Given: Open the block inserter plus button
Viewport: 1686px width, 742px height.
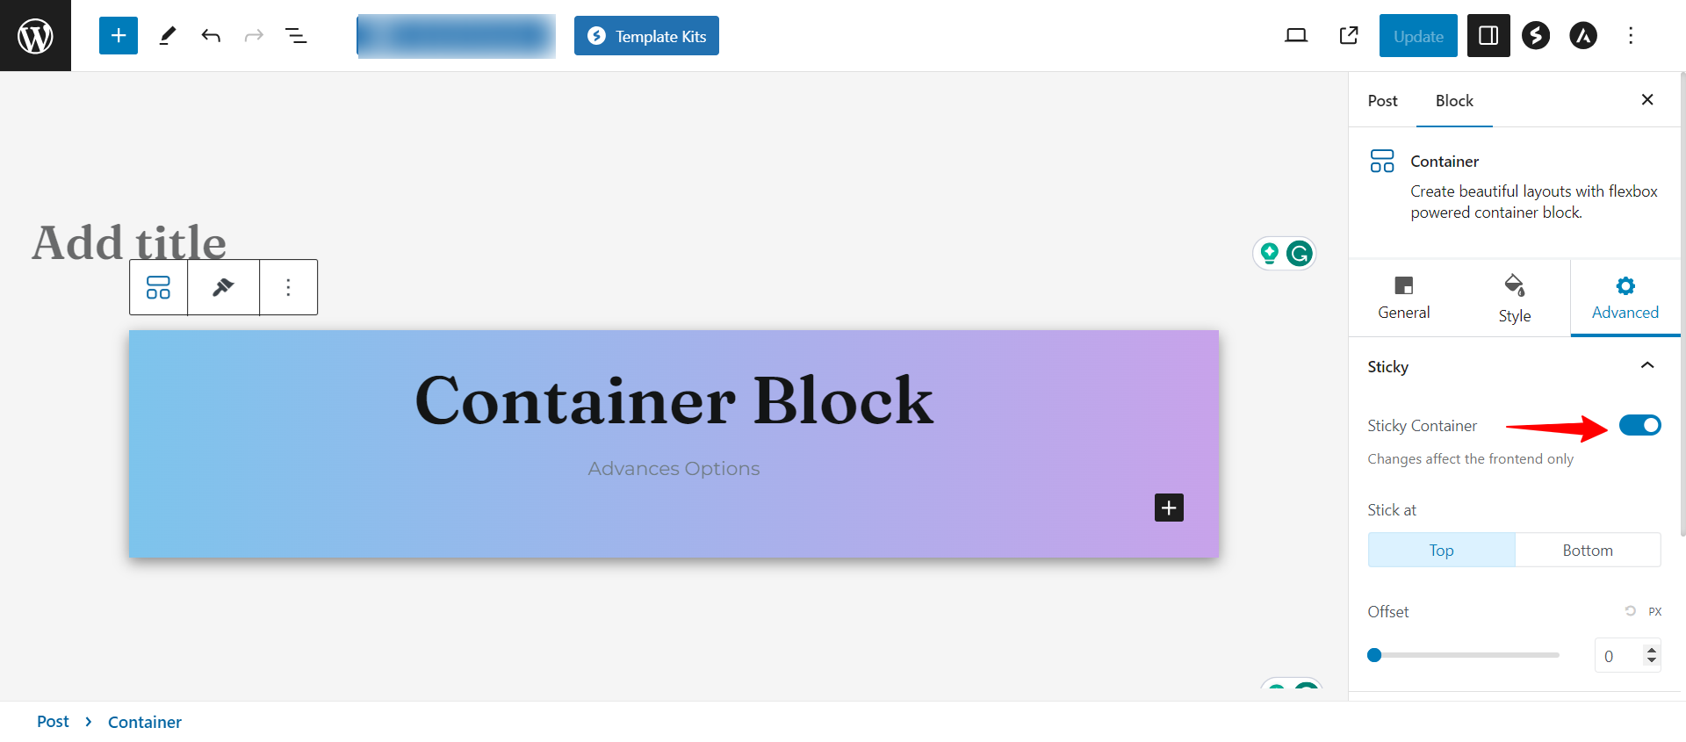Looking at the screenshot, I should [x=119, y=36].
